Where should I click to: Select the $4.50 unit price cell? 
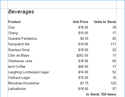84,39
